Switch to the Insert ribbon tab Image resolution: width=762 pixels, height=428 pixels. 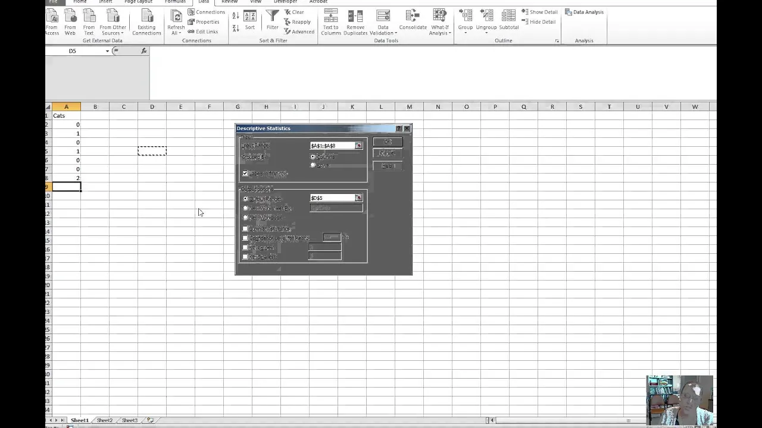(105, 2)
